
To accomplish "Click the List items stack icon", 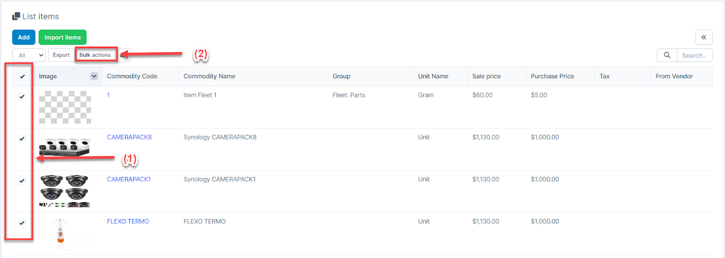I will coord(16,16).
